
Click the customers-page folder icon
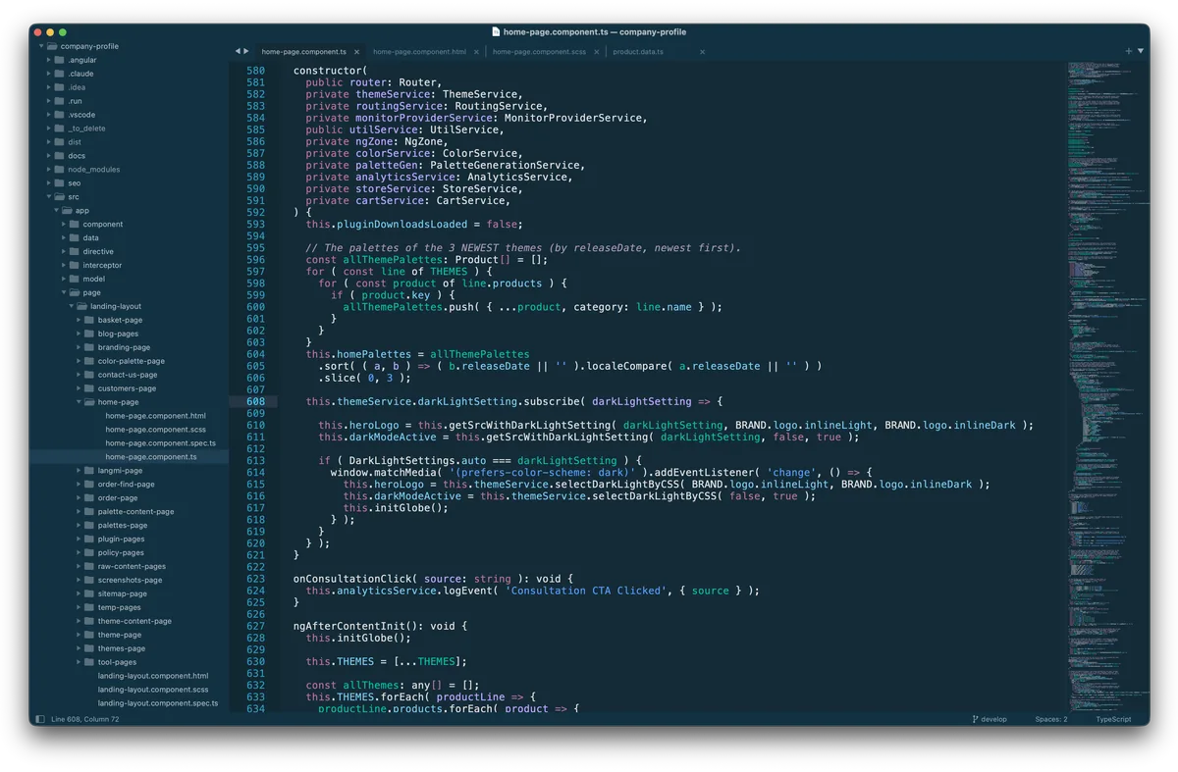point(89,388)
